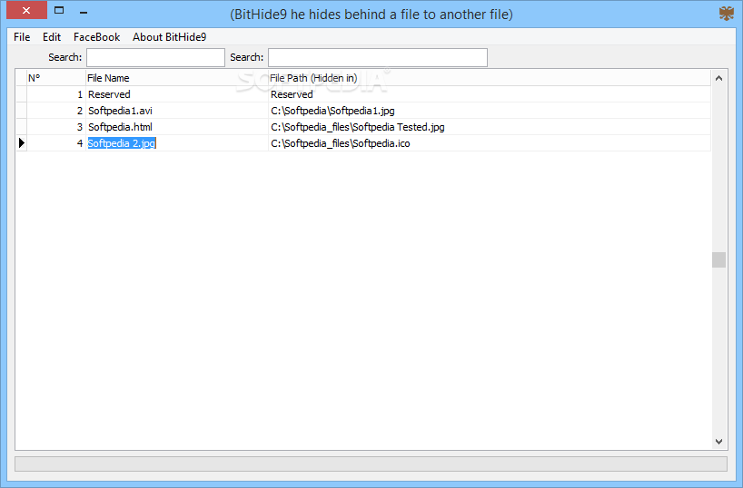Close the BitHide9 window

pos(26,10)
